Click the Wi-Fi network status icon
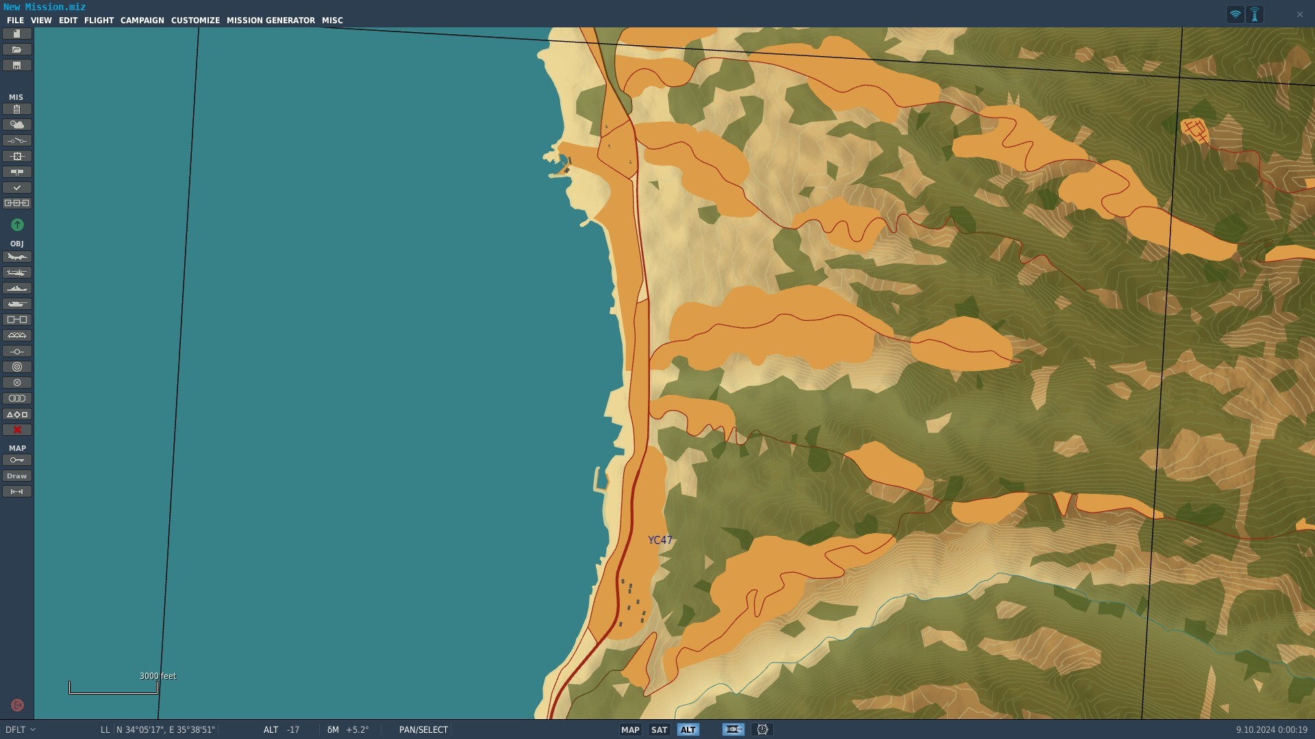 pos(1235,14)
